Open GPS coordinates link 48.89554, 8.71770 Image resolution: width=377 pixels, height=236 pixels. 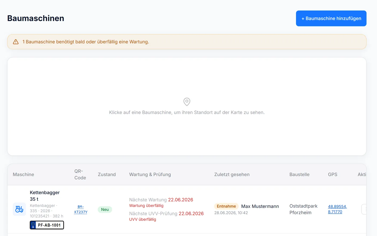337,209
